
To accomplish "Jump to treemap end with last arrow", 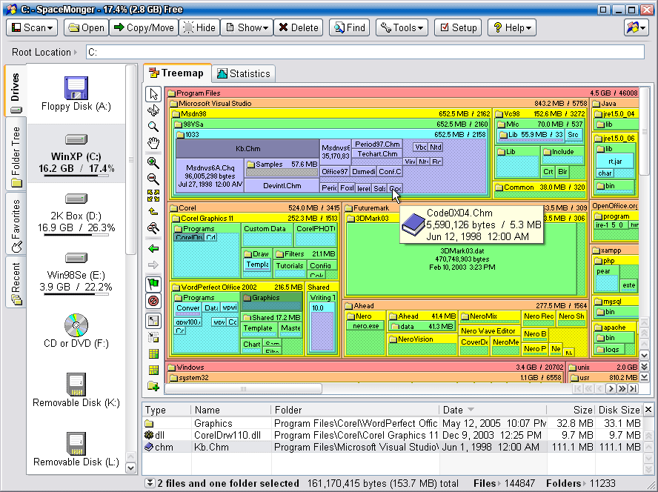I will point(634,389).
